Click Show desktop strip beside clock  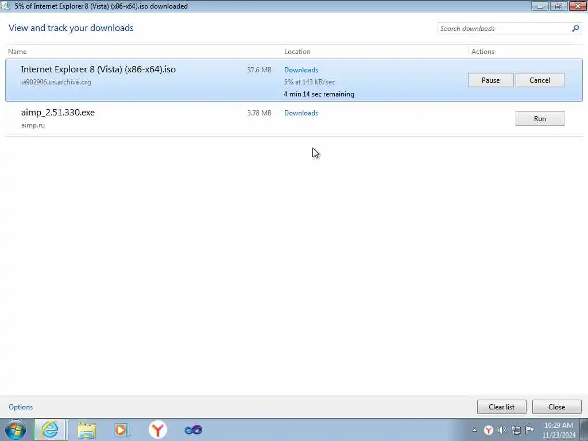(x=584, y=430)
